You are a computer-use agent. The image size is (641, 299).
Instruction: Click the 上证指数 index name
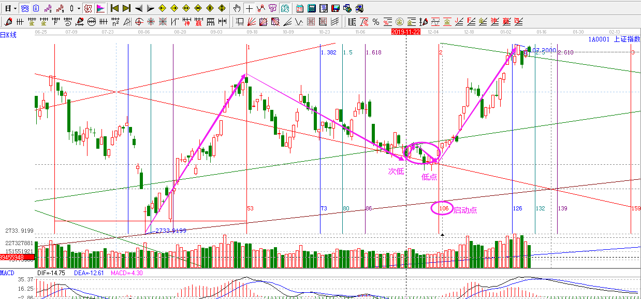(x=627, y=39)
